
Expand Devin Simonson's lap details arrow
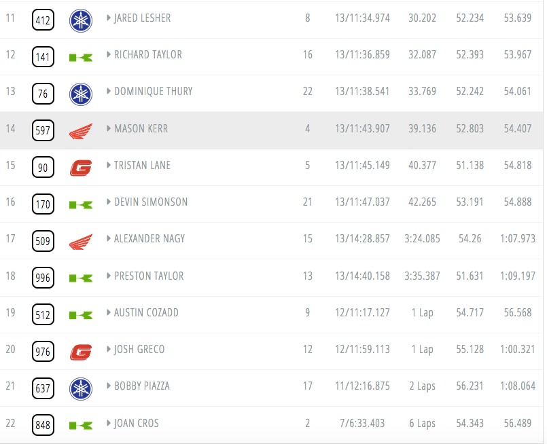[109, 202]
